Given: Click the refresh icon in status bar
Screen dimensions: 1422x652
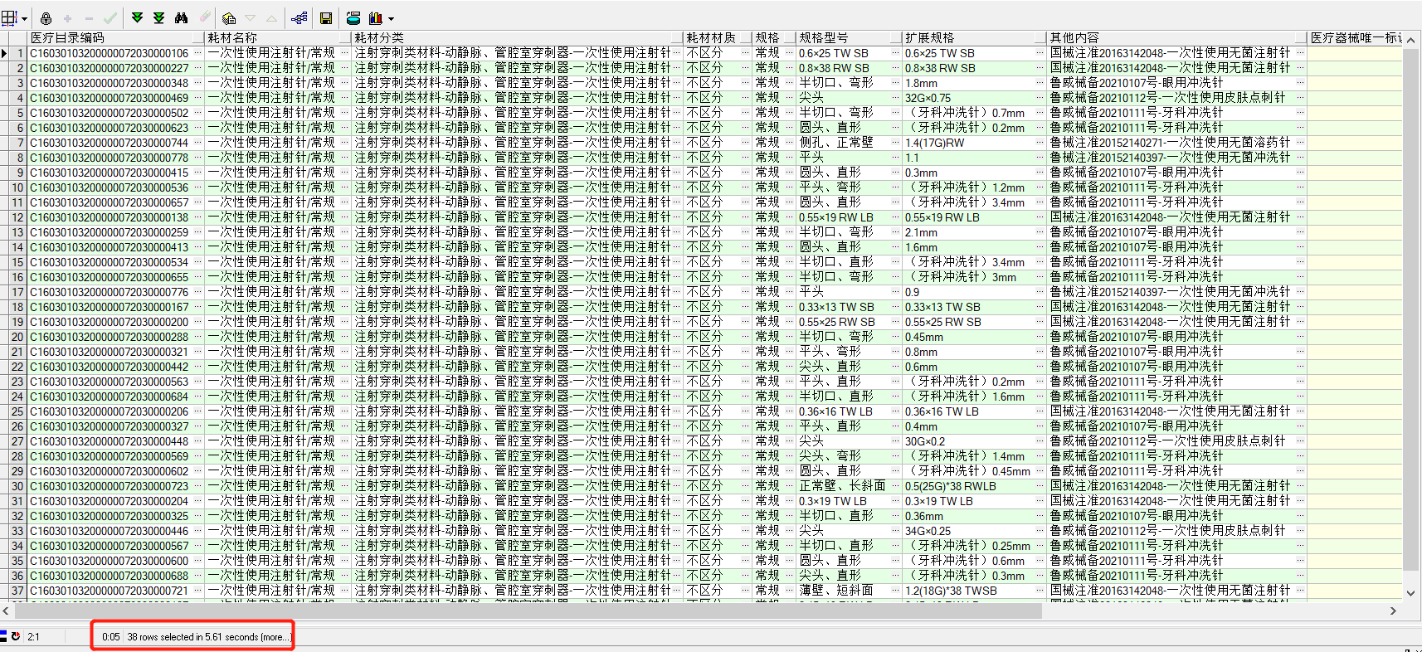Looking at the screenshot, I should [16, 636].
